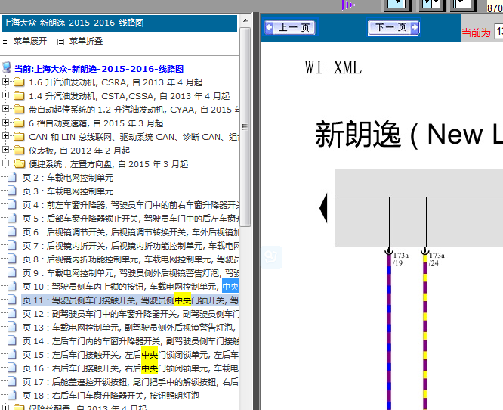Image resolution: width=503 pixels, height=410 pixels.
Task: Click the CAN 和 LIN 总线联网 folder icon
Action: click(19, 137)
